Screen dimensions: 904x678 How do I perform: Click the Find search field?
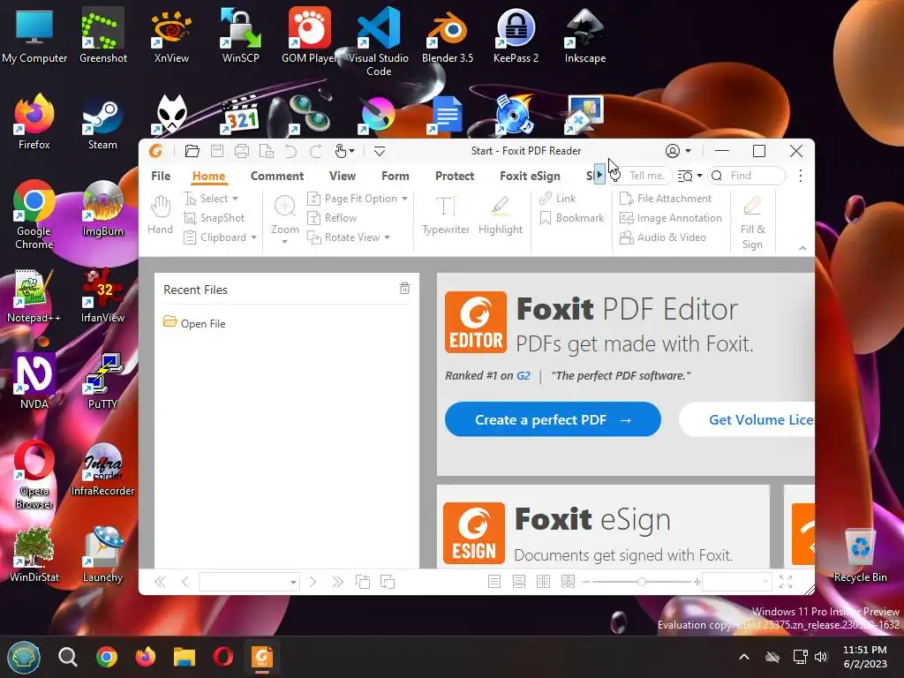[747, 176]
